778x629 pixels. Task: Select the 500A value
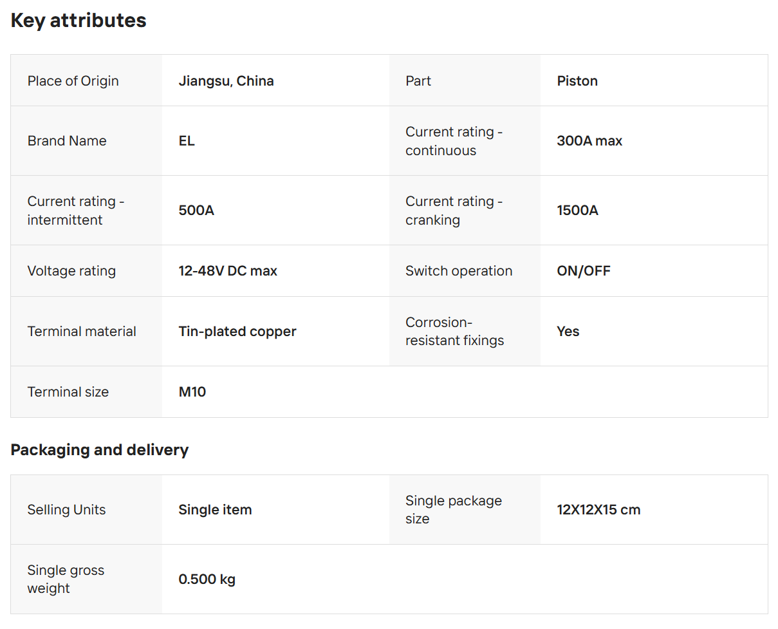(196, 211)
